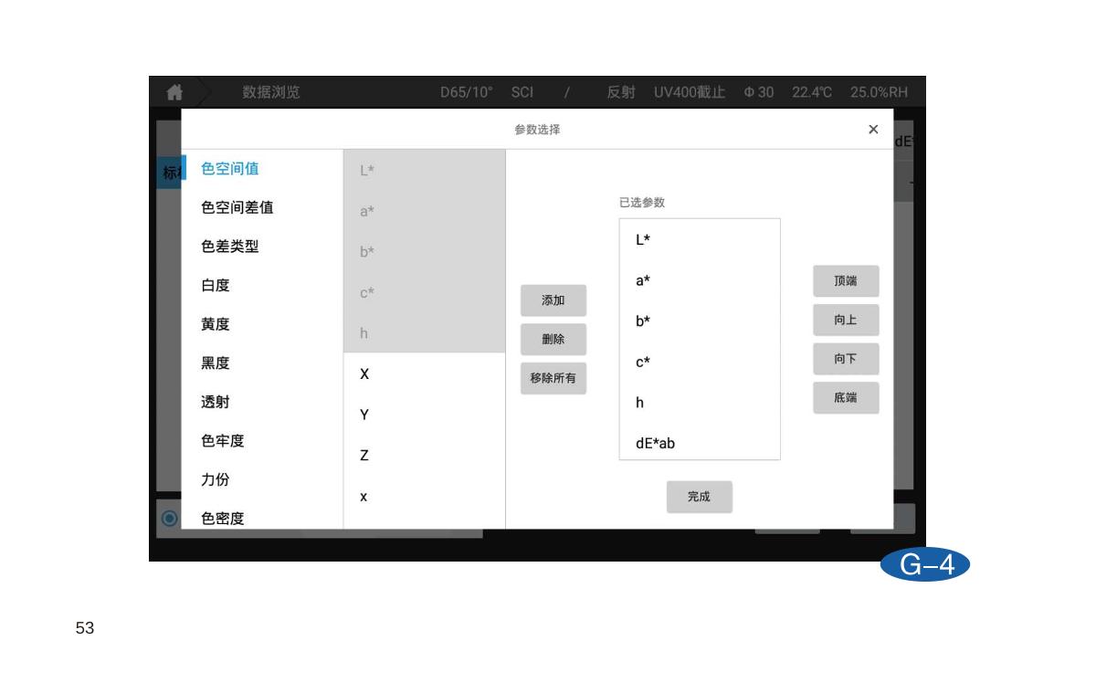Click 移除所有 to clear parameters
Screen dimensions: 1096x683
pos(553,378)
